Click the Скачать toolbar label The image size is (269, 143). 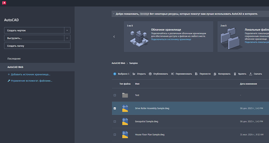pyautogui.click(x=258, y=74)
